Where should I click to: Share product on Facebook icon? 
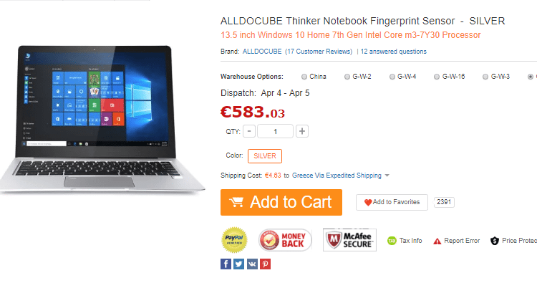(x=226, y=264)
